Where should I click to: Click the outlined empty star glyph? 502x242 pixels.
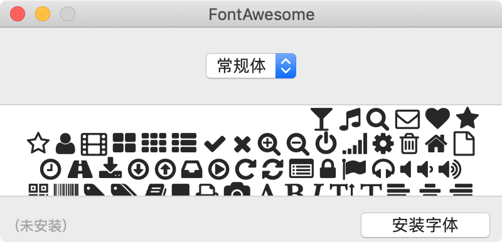tap(38, 143)
